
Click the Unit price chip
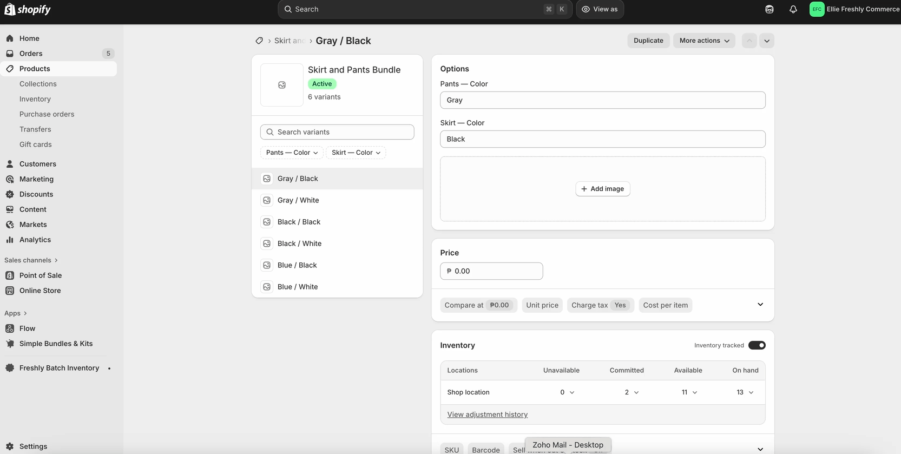542,305
